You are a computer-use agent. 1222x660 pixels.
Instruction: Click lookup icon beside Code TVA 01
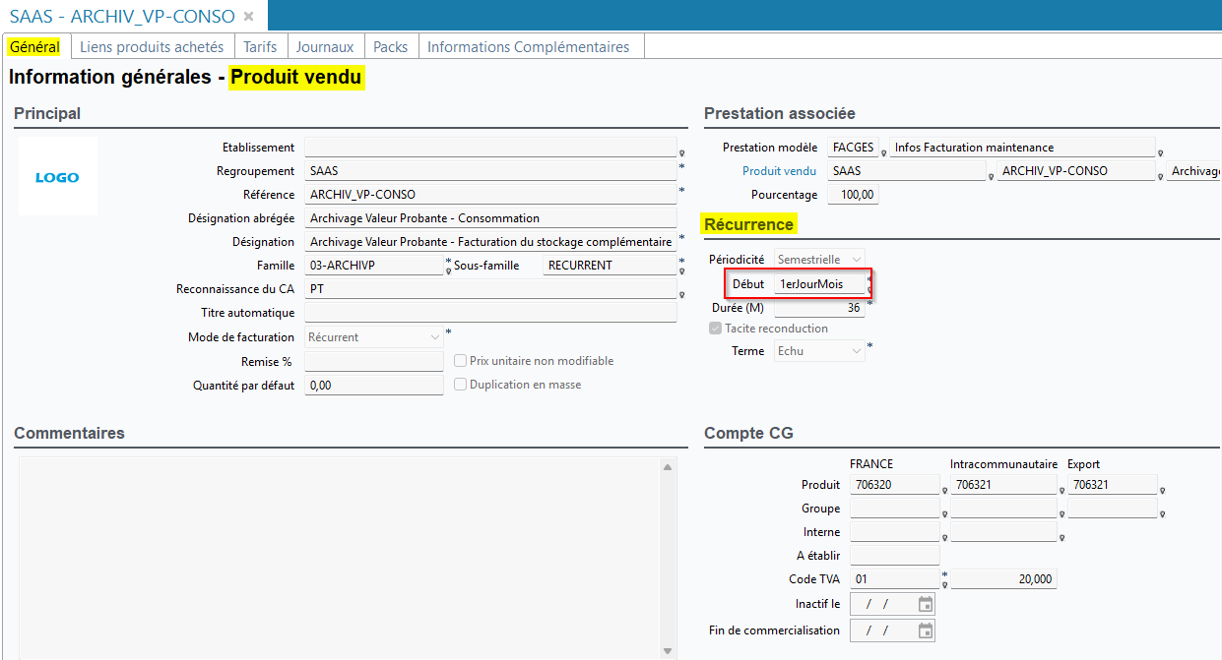944,585
